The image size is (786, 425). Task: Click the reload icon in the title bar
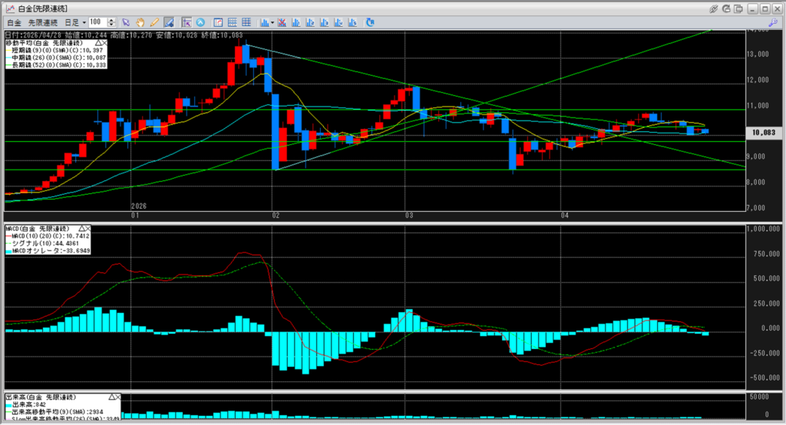(x=726, y=8)
